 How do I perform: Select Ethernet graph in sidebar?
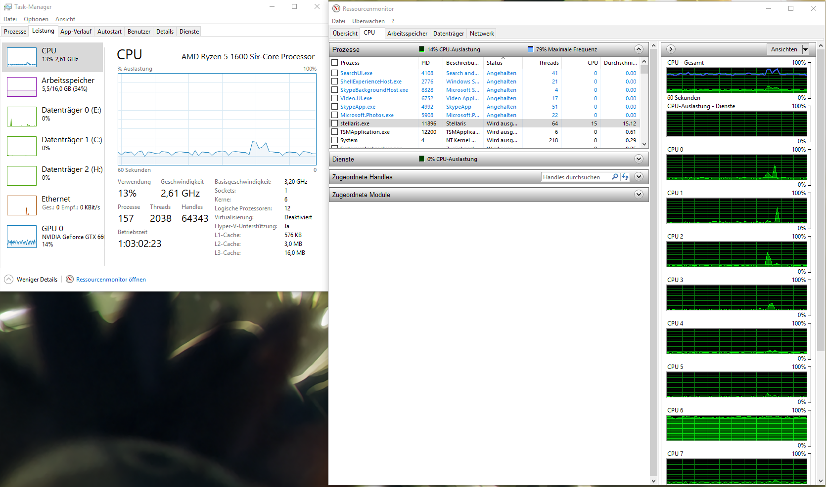[x=22, y=205]
